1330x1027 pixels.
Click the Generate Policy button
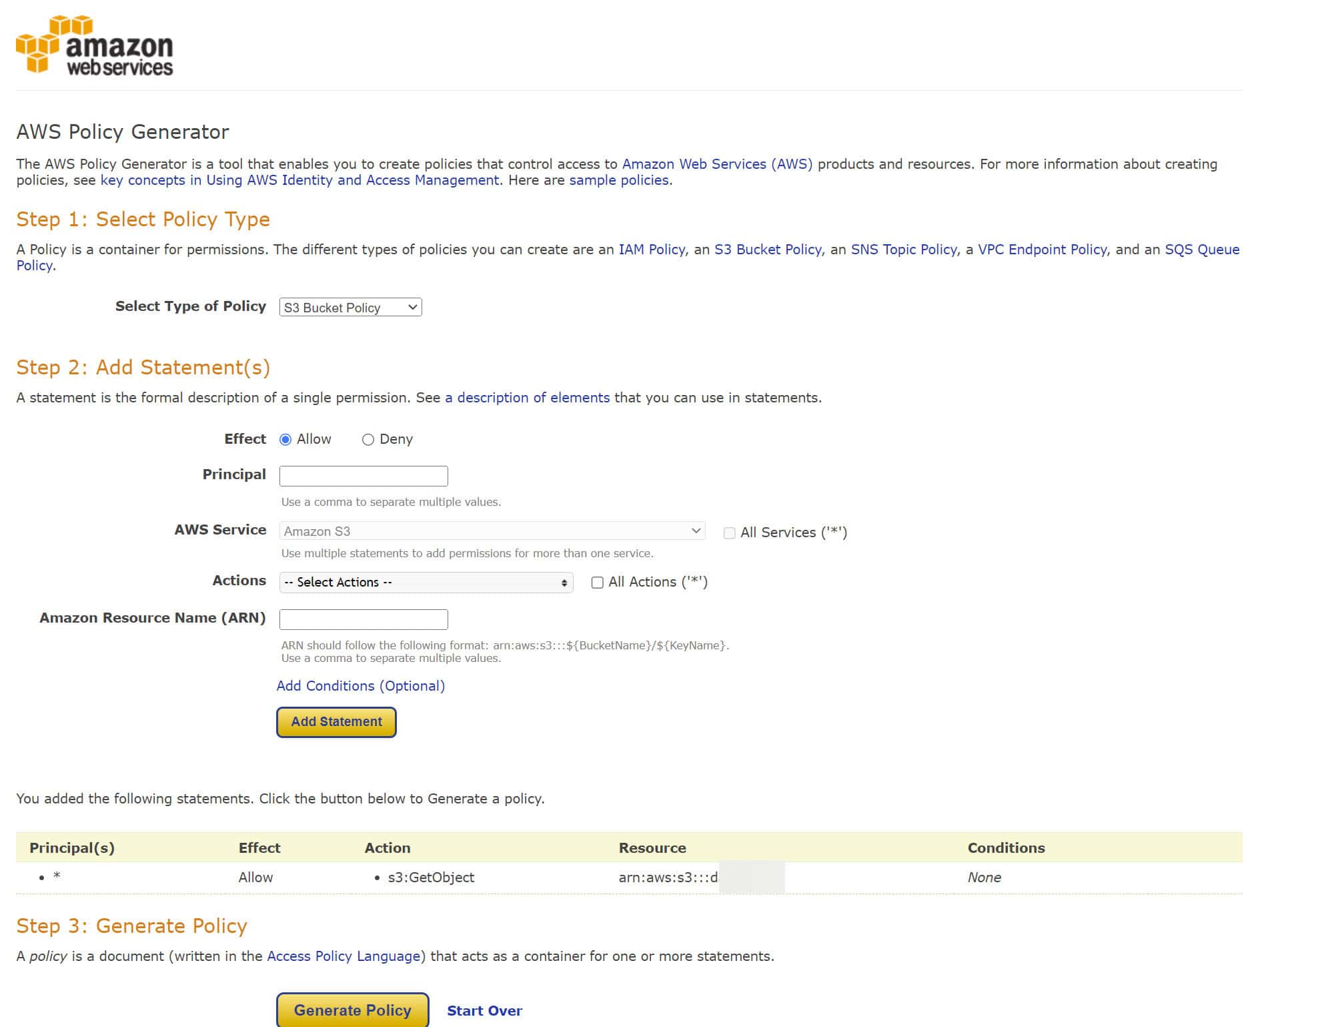(x=352, y=1010)
